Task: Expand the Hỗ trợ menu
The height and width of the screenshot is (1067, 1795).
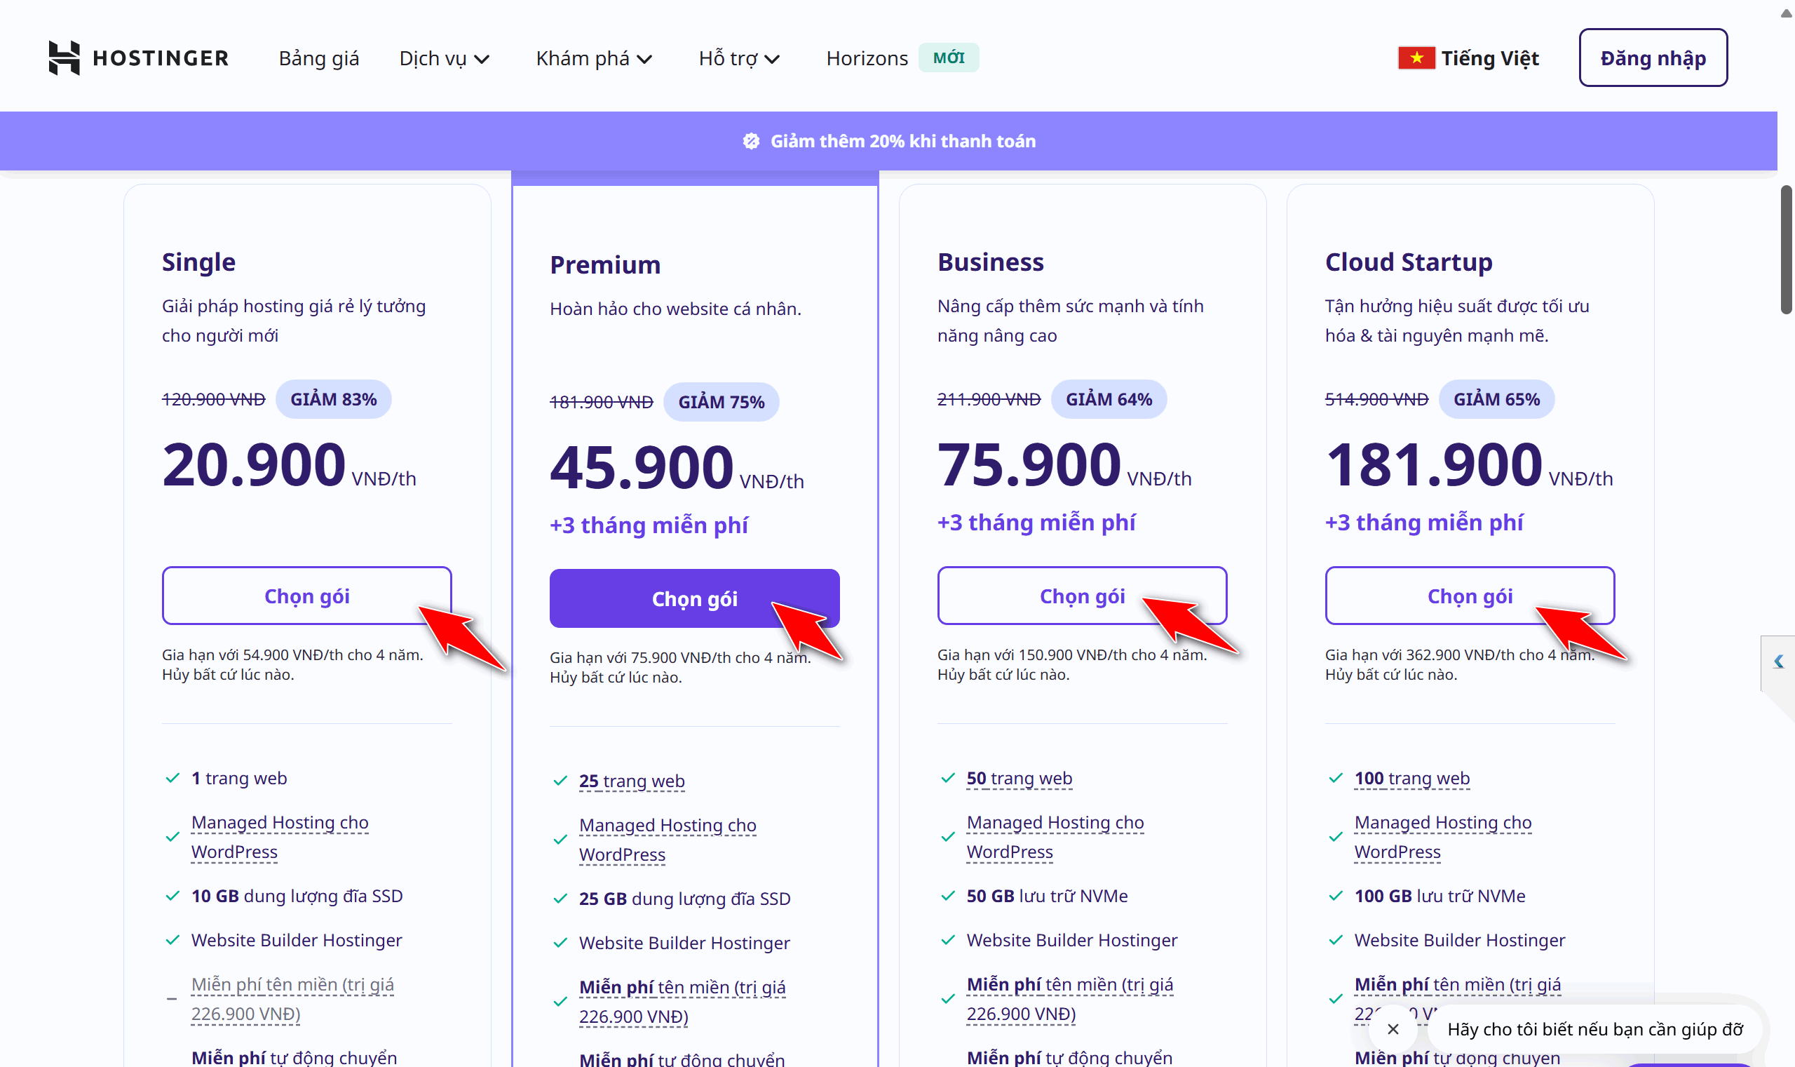Action: pyautogui.click(x=739, y=58)
